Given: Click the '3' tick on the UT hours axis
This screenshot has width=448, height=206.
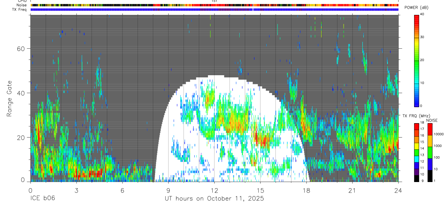Looking at the screenshot, I should click(76, 190).
